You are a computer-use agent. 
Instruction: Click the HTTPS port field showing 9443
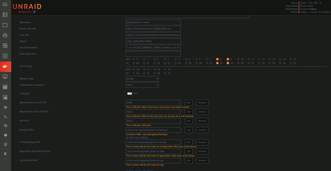click(x=153, y=112)
